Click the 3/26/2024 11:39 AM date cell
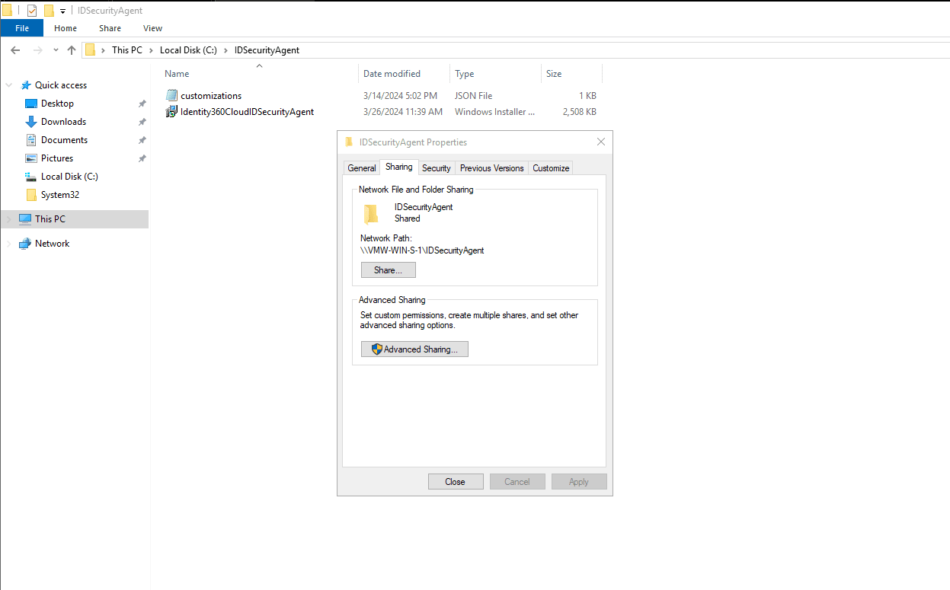Image resolution: width=950 pixels, height=590 pixels. tap(402, 112)
